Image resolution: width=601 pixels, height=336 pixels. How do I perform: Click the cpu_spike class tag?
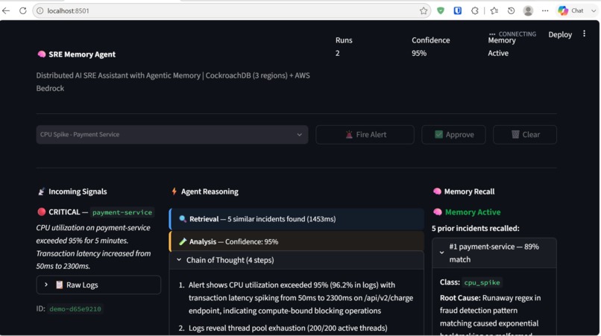pyautogui.click(x=482, y=282)
